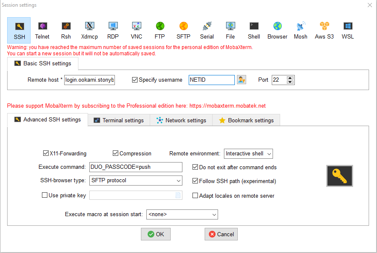Confirm with the OK button
The height and width of the screenshot is (253, 377).
point(156,234)
